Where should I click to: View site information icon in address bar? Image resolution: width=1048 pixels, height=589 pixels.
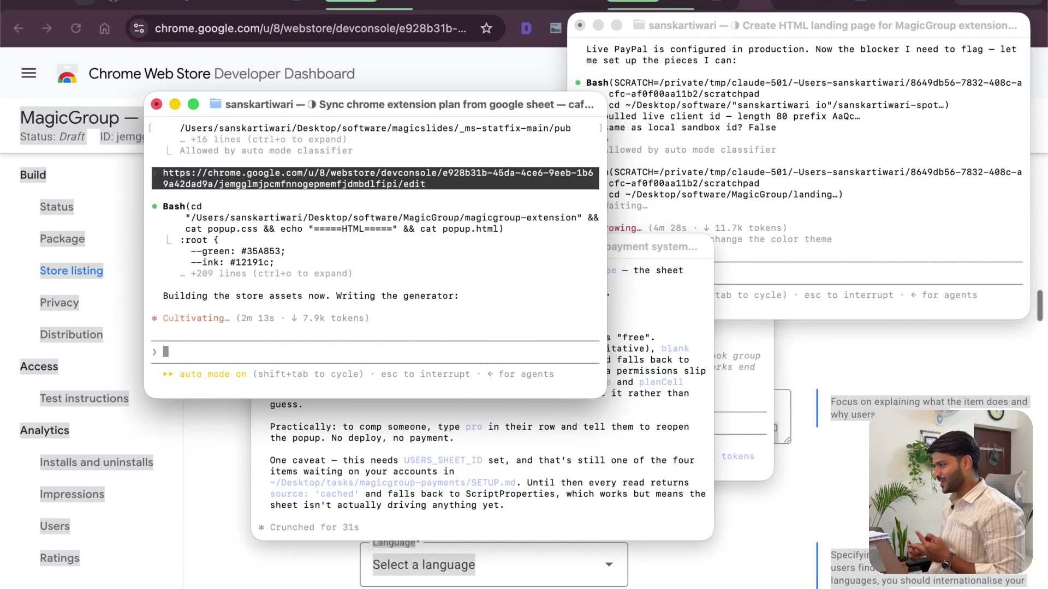pos(139,28)
